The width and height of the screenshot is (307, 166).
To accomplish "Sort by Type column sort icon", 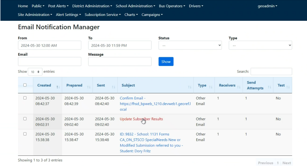I will [x=211, y=87].
